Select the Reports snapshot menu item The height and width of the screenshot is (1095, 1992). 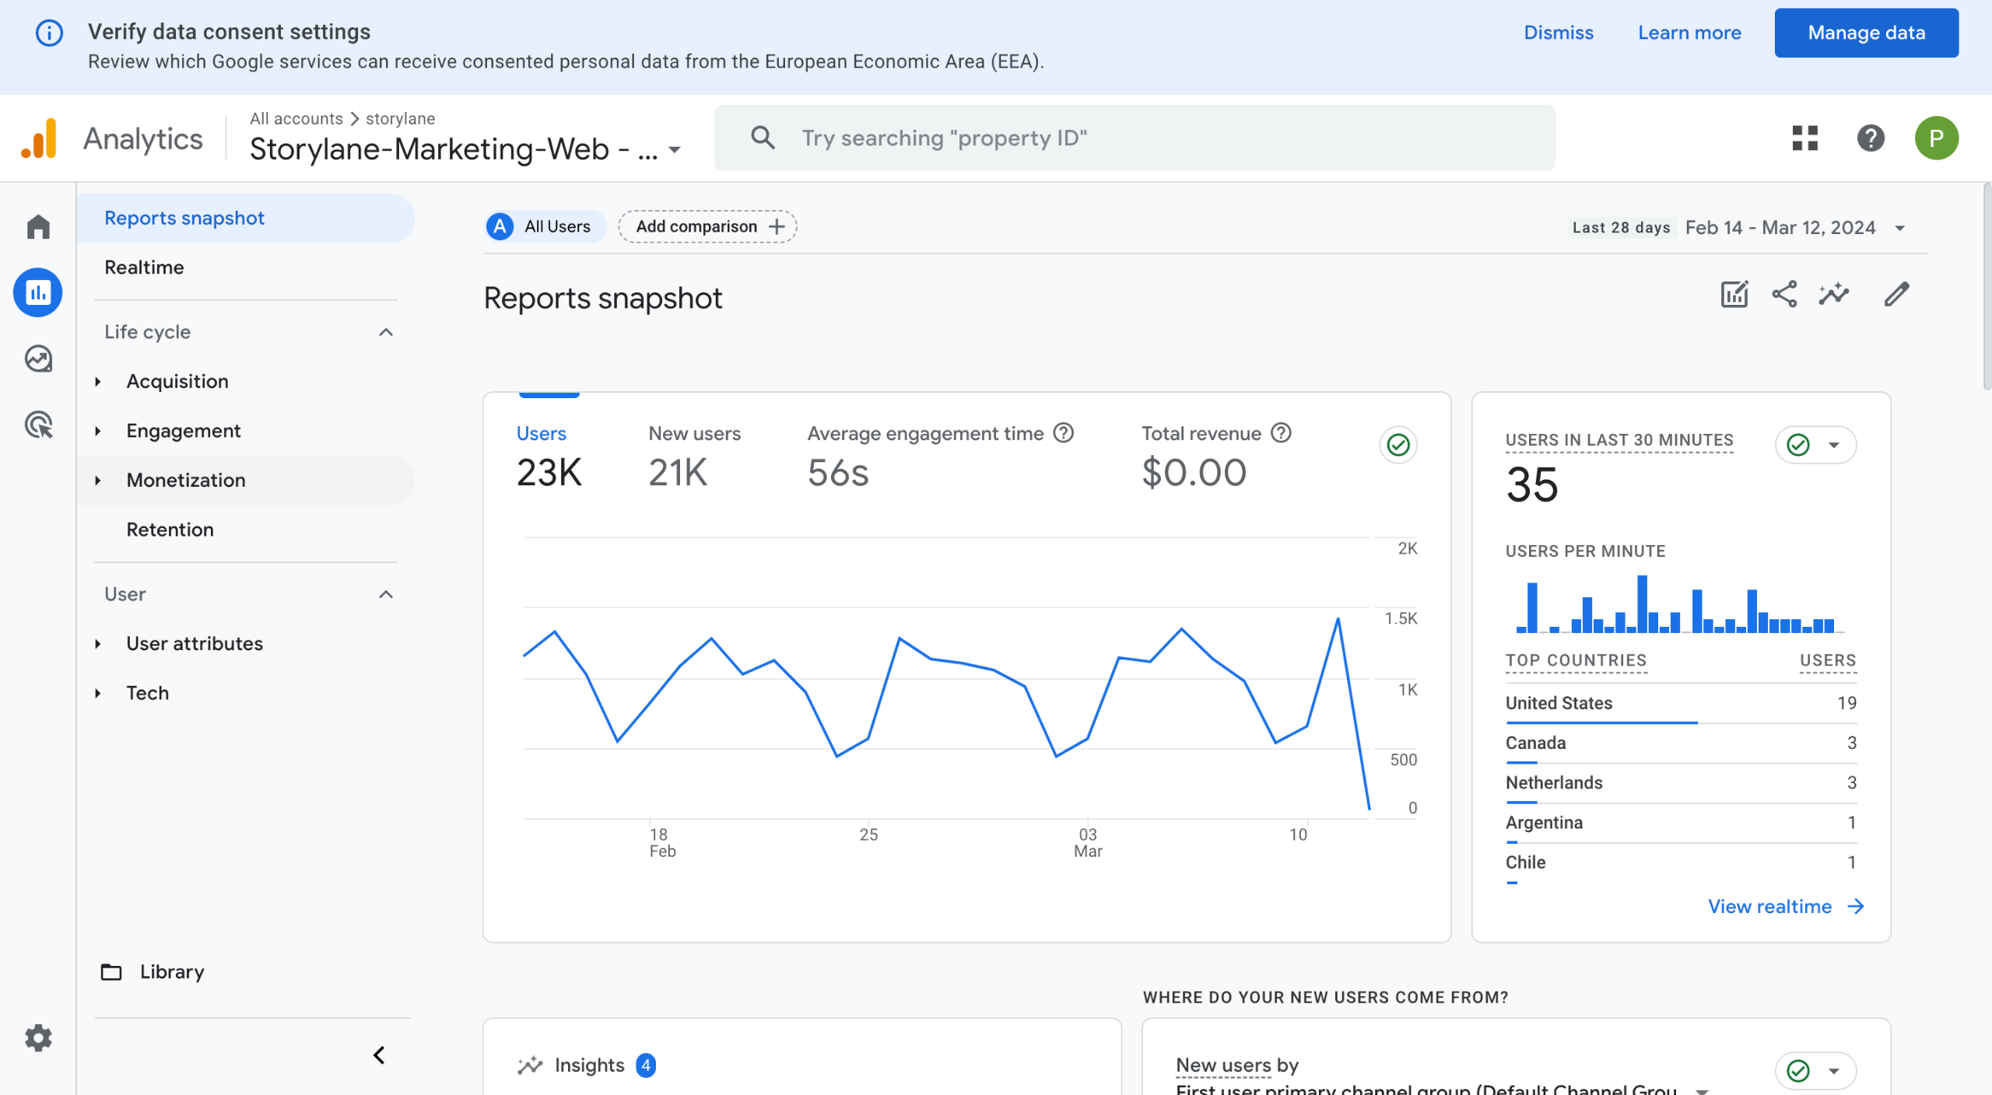246,219
